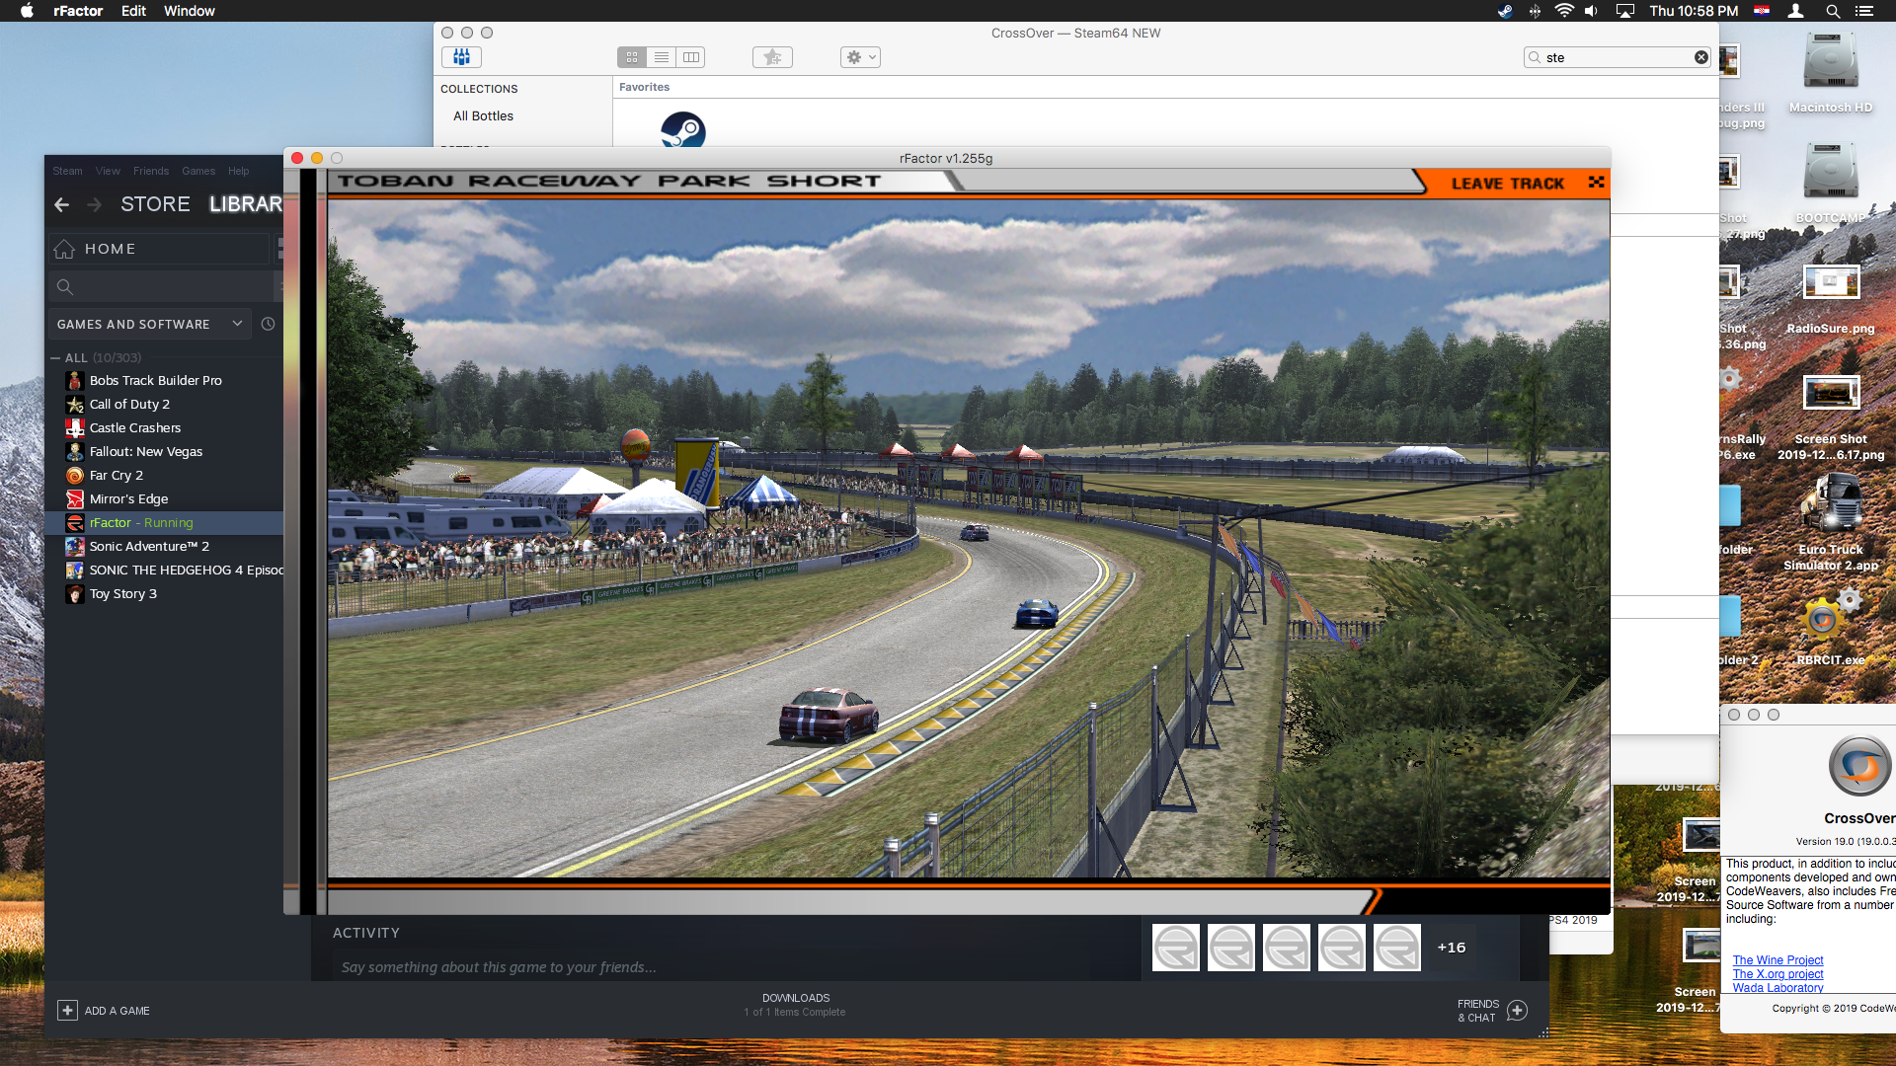Open the Steam STORE tab
1896x1066 pixels.
coord(155,204)
